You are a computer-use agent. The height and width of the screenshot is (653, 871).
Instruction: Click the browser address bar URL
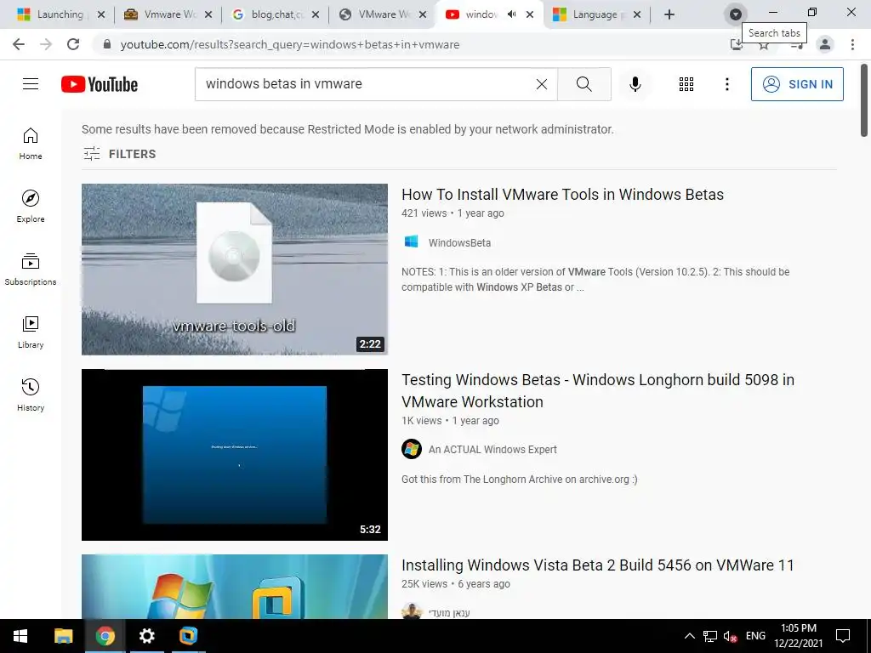pyautogui.click(x=290, y=44)
